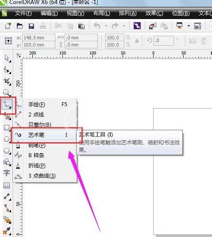Open a file with the folder icon

(x=20, y=26)
